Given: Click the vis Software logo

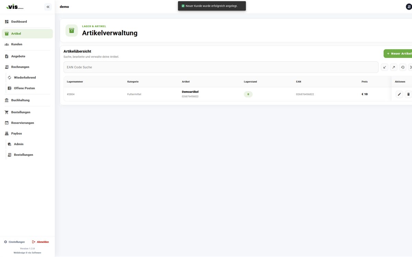Looking at the screenshot, I should [15, 7].
